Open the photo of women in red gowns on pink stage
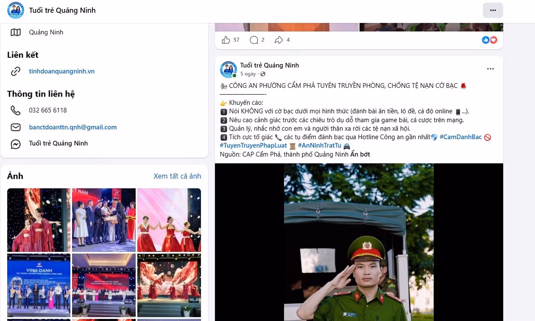The height and width of the screenshot is (321, 535). point(169,220)
